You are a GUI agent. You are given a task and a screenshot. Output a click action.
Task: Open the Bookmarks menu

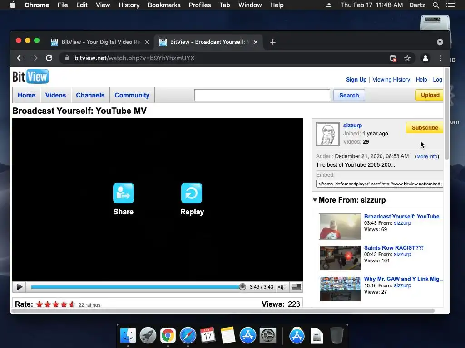(x=164, y=5)
